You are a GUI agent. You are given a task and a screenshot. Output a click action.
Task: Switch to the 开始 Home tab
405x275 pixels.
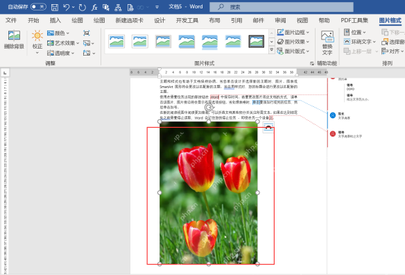point(33,20)
